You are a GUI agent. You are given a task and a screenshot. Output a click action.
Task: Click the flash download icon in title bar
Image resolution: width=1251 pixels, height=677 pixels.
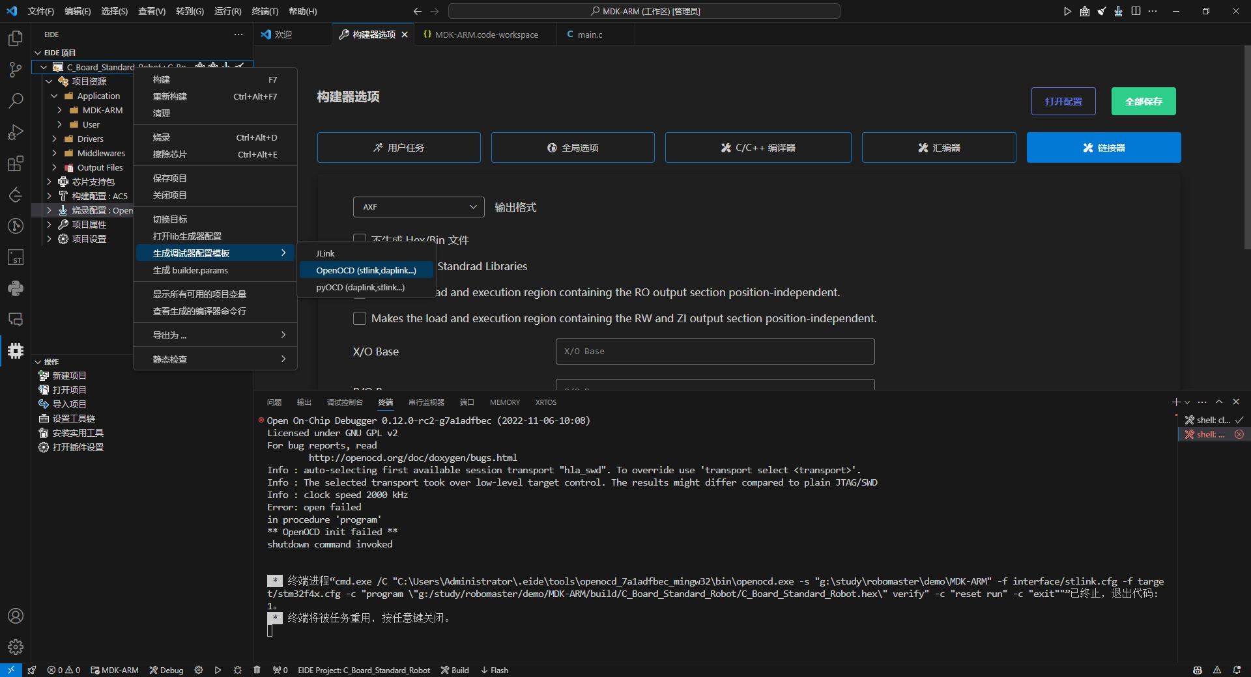pyautogui.click(x=1118, y=11)
